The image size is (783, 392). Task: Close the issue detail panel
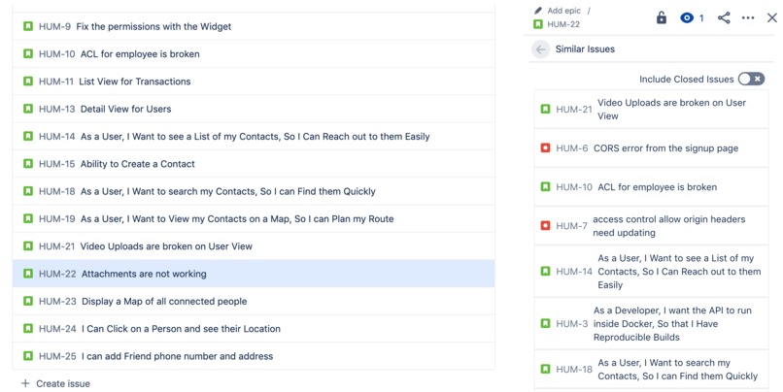pyautogui.click(x=772, y=17)
